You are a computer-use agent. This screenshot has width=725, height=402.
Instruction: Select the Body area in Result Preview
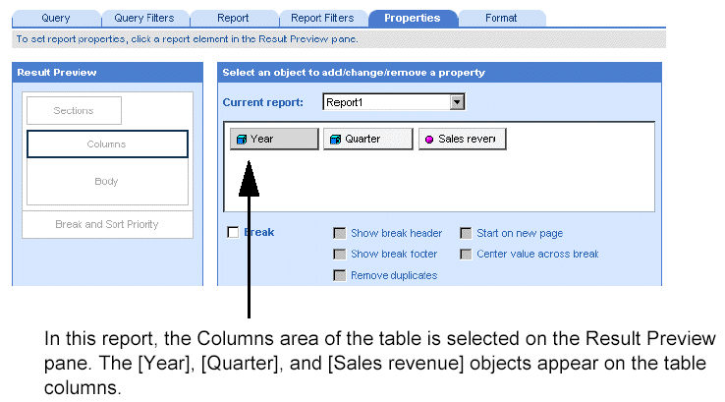click(107, 182)
